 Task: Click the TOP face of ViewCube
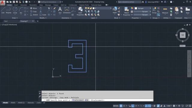[x=183, y=35]
